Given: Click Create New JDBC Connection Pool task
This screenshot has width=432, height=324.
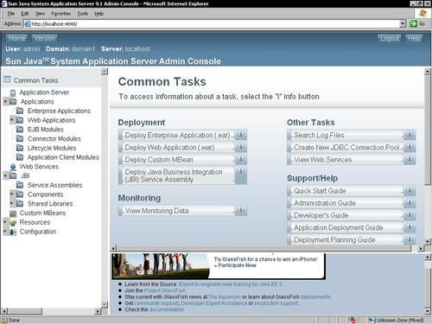Looking at the screenshot, I should pyautogui.click(x=346, y=147).
